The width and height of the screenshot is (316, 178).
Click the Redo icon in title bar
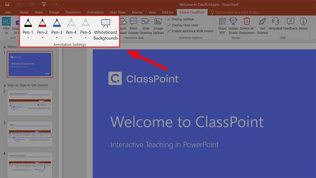pyautogui.click(x=32, y=4)
